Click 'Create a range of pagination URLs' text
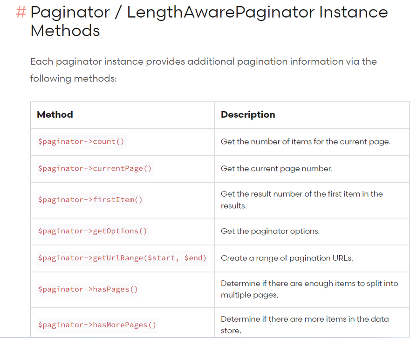 pyautogui.click(x=287, y=258)
